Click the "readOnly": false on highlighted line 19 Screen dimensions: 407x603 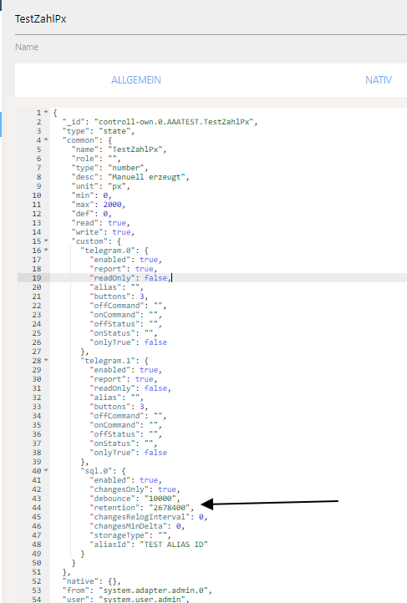[130, 278]
